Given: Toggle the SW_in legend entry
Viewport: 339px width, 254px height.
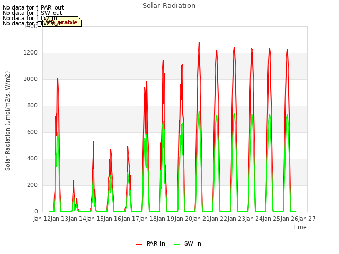Looking at the screenshot, I should point(188,243).
